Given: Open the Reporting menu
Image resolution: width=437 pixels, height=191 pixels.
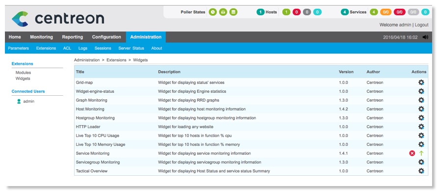Looking at the screenshot, I should pyautogui.click(x=73, y=37).
